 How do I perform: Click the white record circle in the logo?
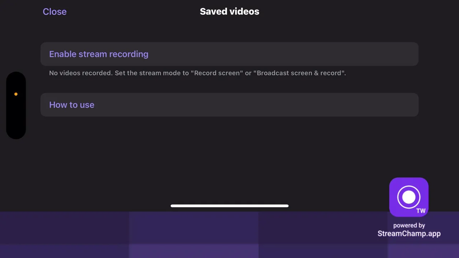[408, 197]
